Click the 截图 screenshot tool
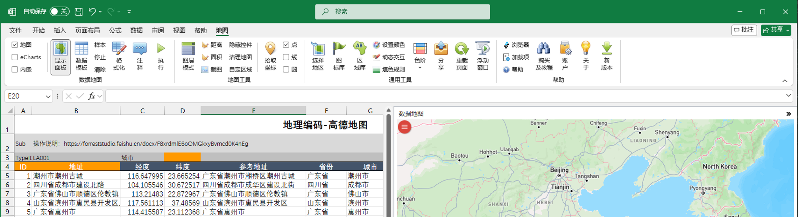This screenshot has height=217, width=798. [212, 69]
